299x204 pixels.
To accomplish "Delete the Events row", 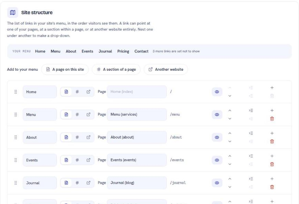I will [272, 164].
